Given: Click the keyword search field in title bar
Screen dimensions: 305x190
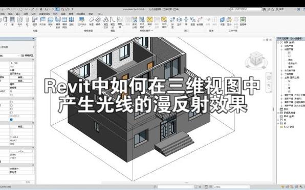Looking at the screenshot, I should pyautogui.click(x=246, y=9).
